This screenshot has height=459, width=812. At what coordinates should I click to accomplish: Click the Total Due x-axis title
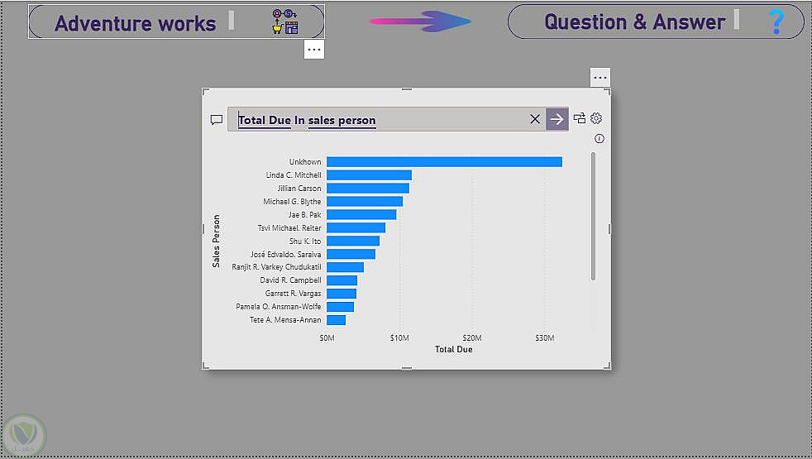point(453,350)
